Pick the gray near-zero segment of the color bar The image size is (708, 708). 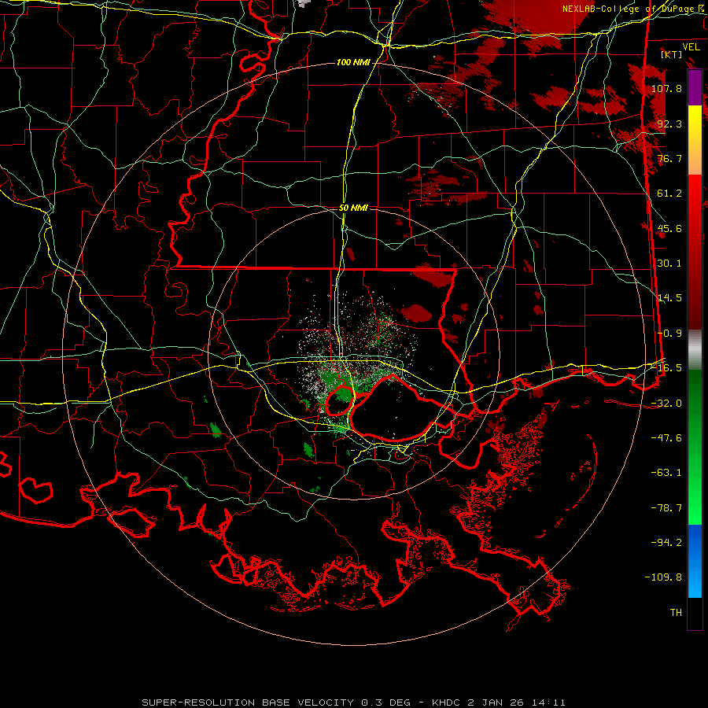click(x=695, y=350)
